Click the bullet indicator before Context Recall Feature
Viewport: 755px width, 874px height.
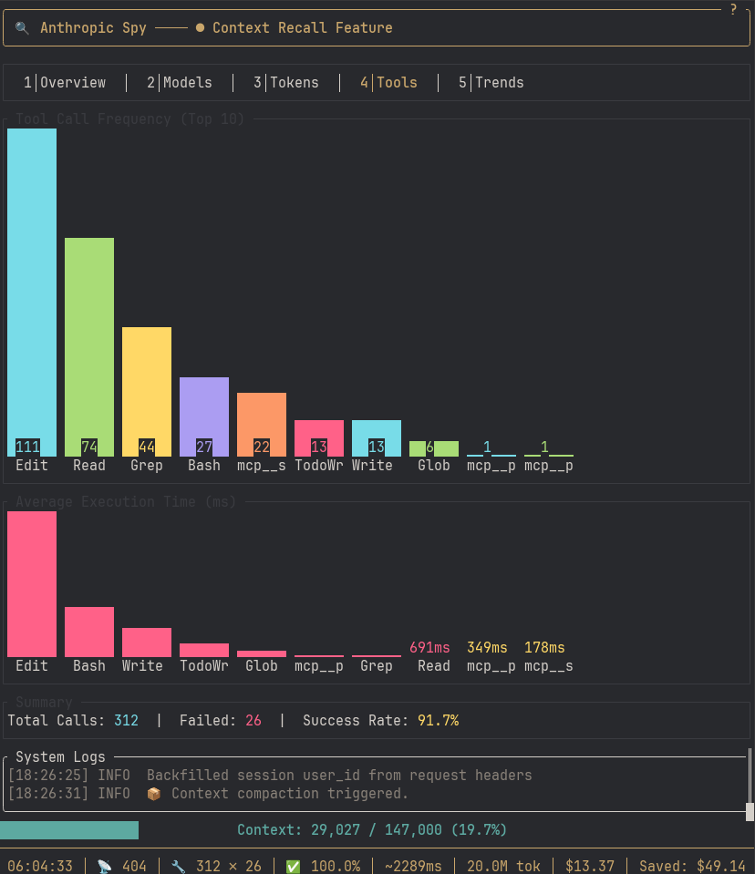click(x=200, y=27)
